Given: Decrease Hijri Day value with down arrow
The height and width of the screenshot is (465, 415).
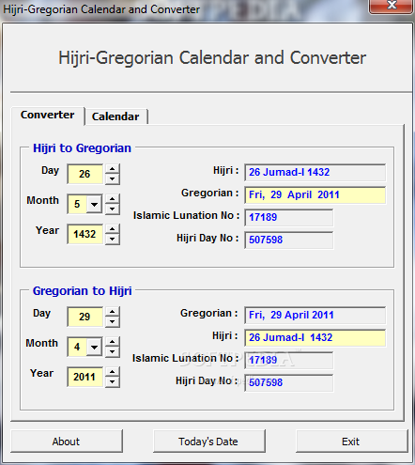Looking at the screenshot, I should tap(113, 179).
